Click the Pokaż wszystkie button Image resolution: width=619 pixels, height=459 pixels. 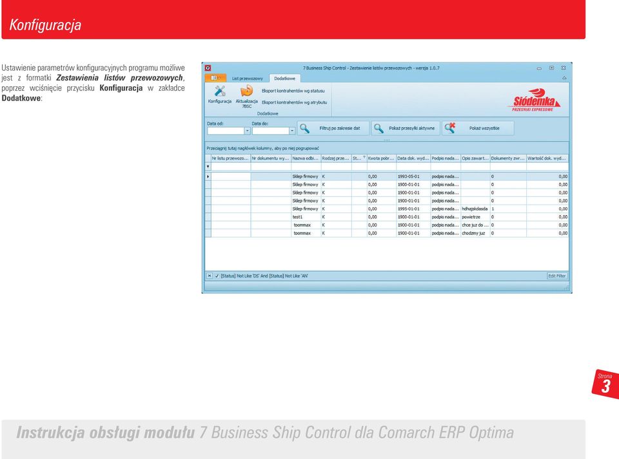(478, 128)
